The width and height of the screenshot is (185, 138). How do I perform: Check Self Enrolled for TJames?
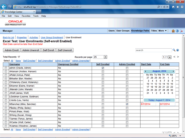(103, 119)
